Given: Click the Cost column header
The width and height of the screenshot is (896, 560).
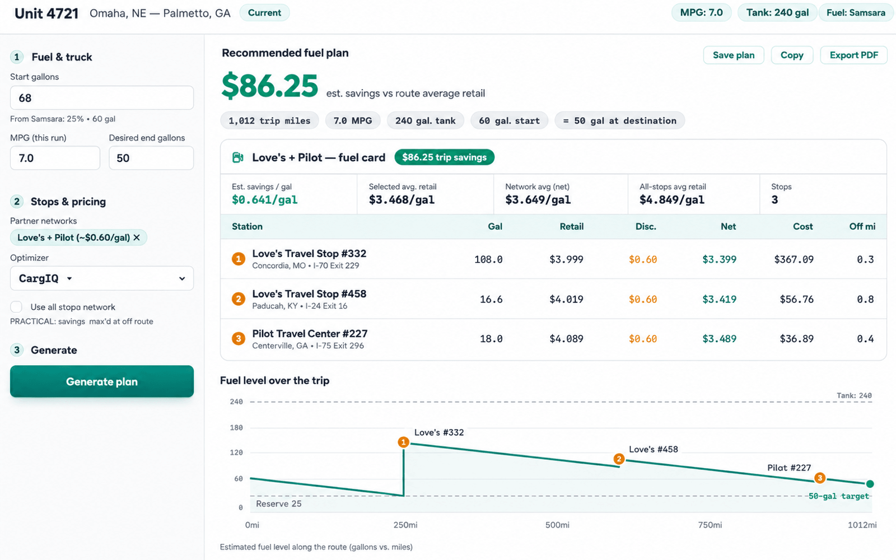Looking at the screenshot, I should point(802,226).
